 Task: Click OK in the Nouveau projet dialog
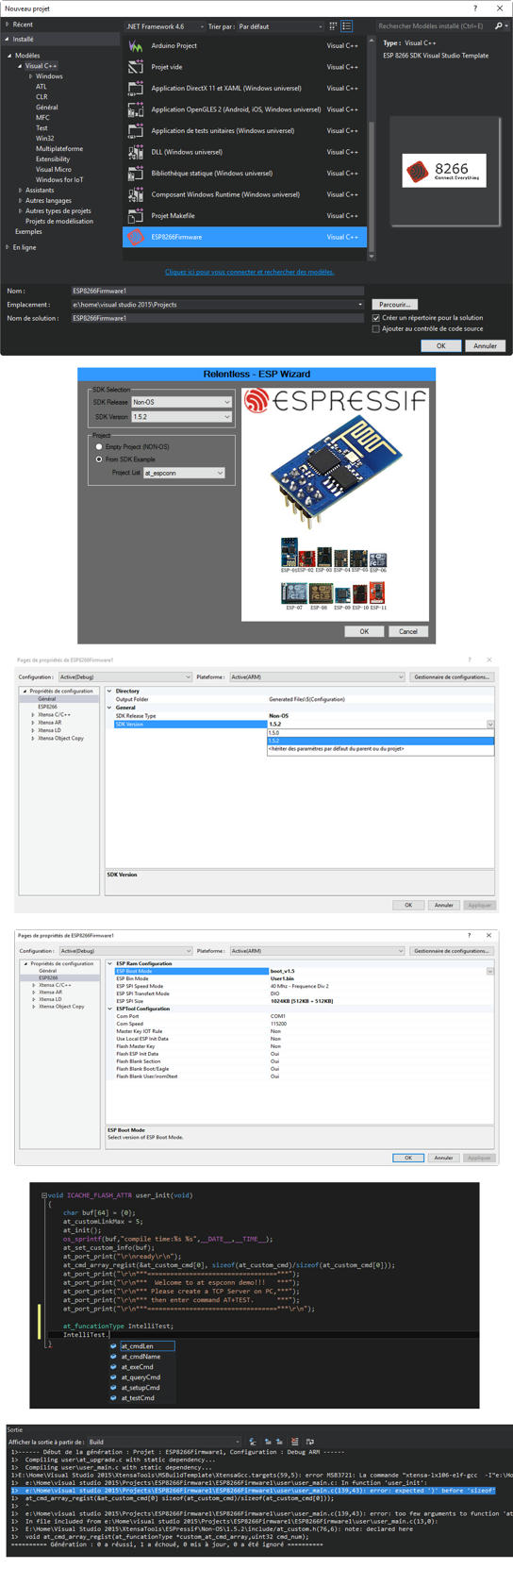coord(440,345)
